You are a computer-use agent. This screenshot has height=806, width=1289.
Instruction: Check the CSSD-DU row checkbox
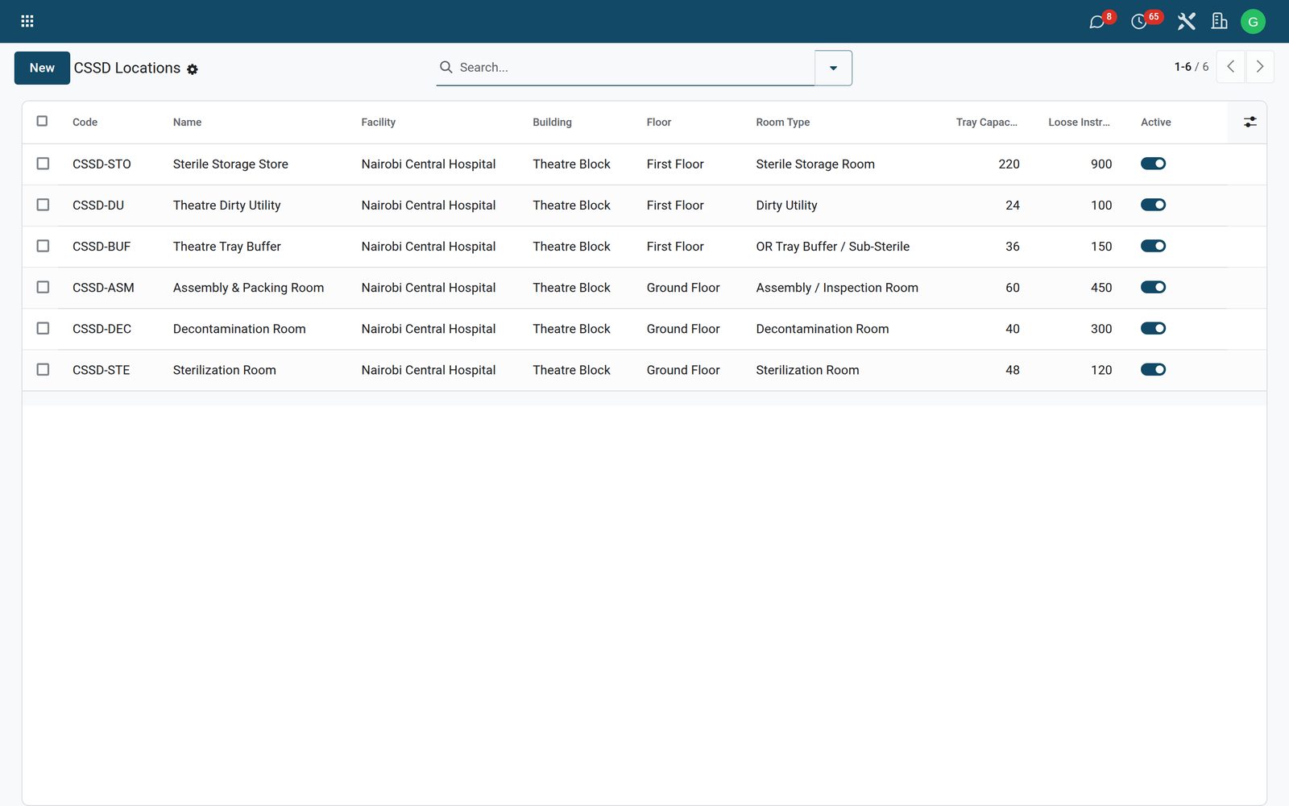tap(43, 205)
